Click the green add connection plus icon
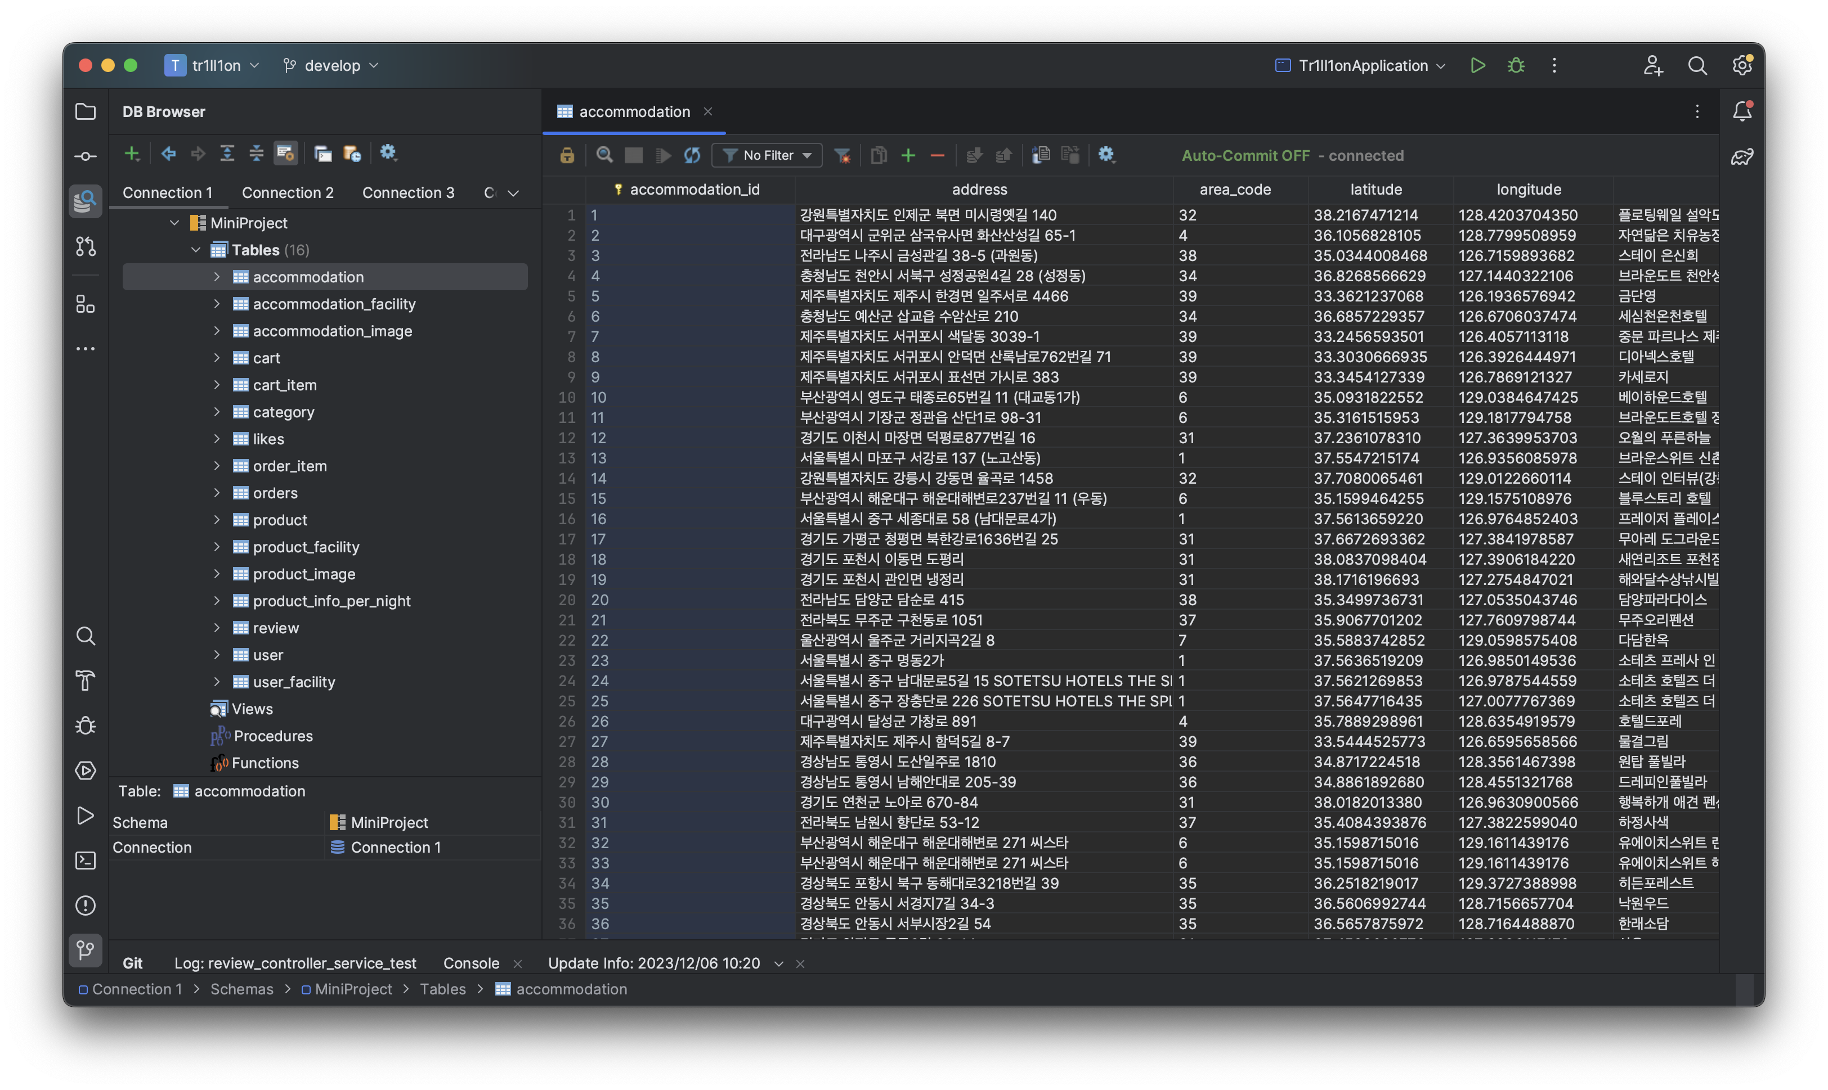The height and width of the screenshot is (1090, 1828). tap(132, 154)
